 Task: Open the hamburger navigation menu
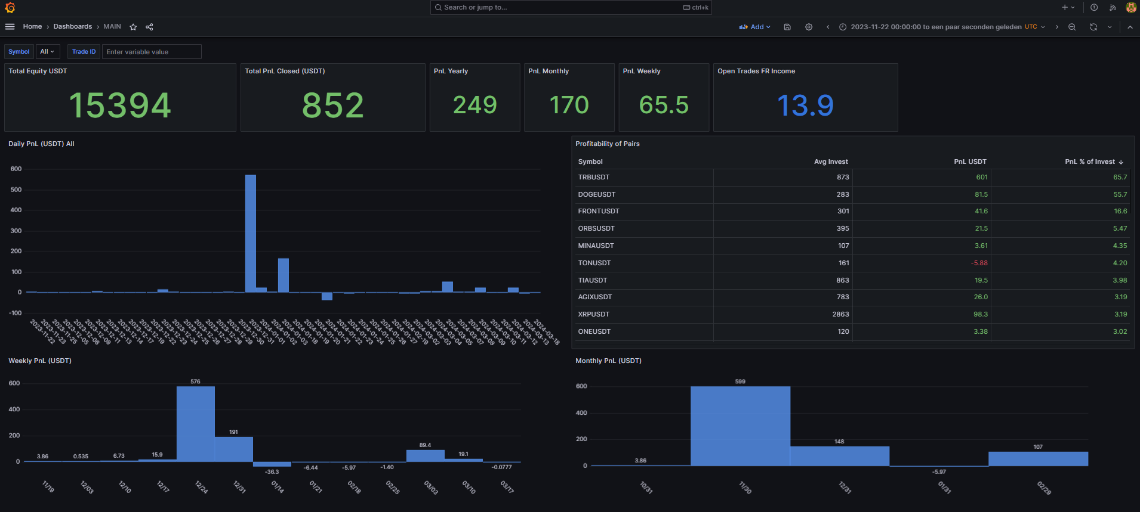click(x=10, y=27)
